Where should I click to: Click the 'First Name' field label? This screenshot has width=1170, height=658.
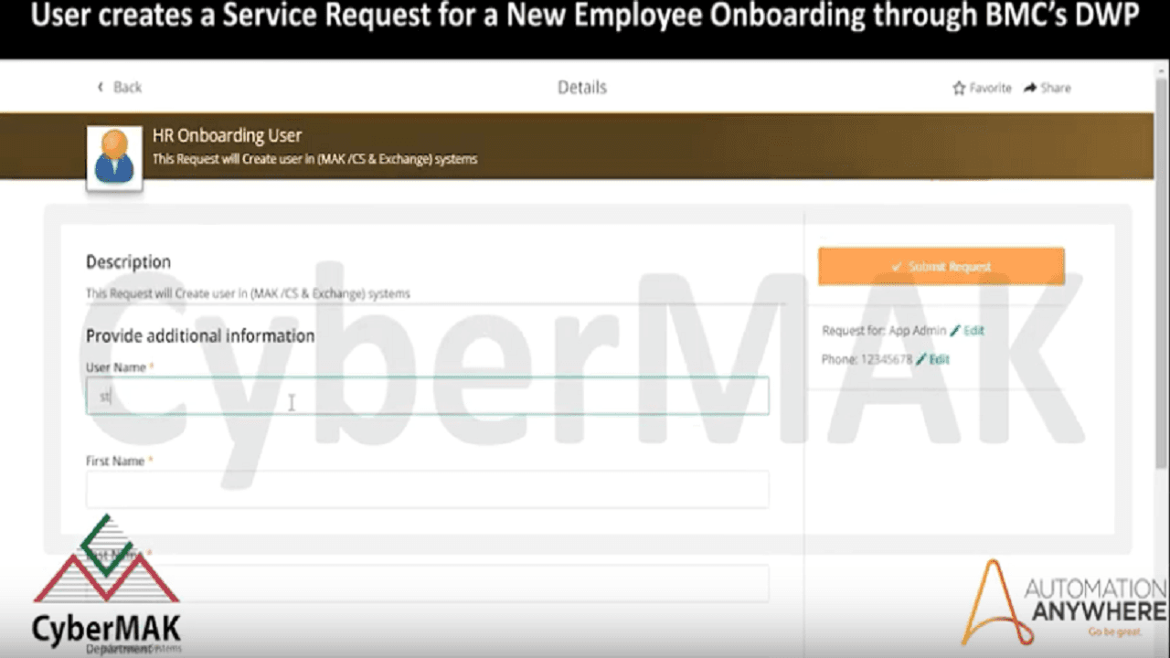tap(115, 461)
